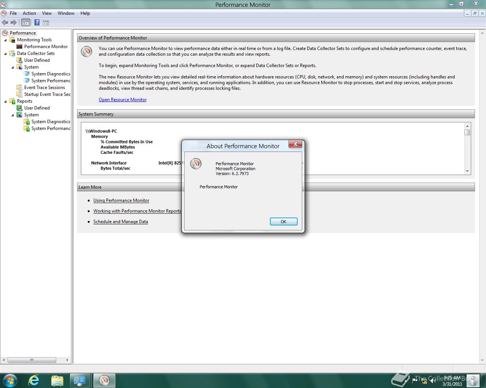Click the Back arrow in the toolbar
Viewport: 486px width, 388px height.
(5, 23)
